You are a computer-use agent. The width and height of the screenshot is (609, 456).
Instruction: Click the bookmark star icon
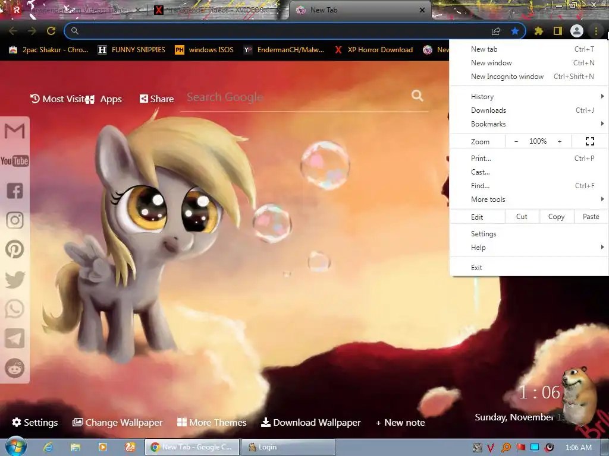click(x=515, y=31)
